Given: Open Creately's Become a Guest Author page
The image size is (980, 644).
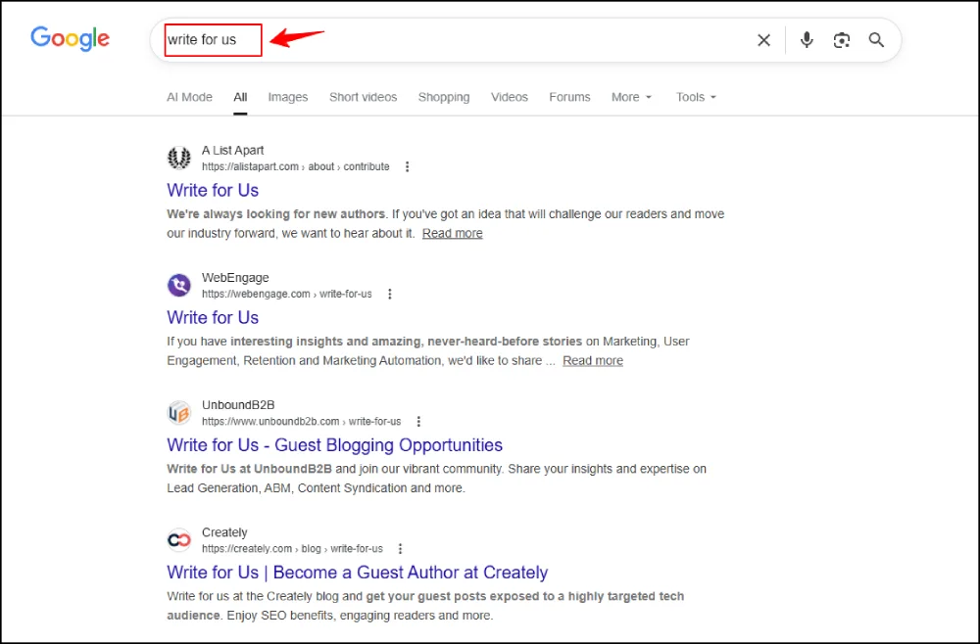Looking at the screenshot, I should [357, 573].
